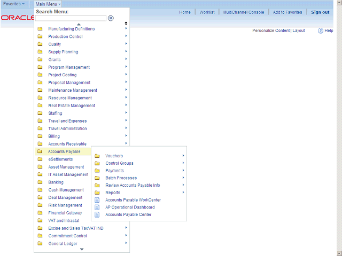Screen dimensions: 342x256
Task: Open the Main Menu dropdown
Action: [x=48, y=4]
